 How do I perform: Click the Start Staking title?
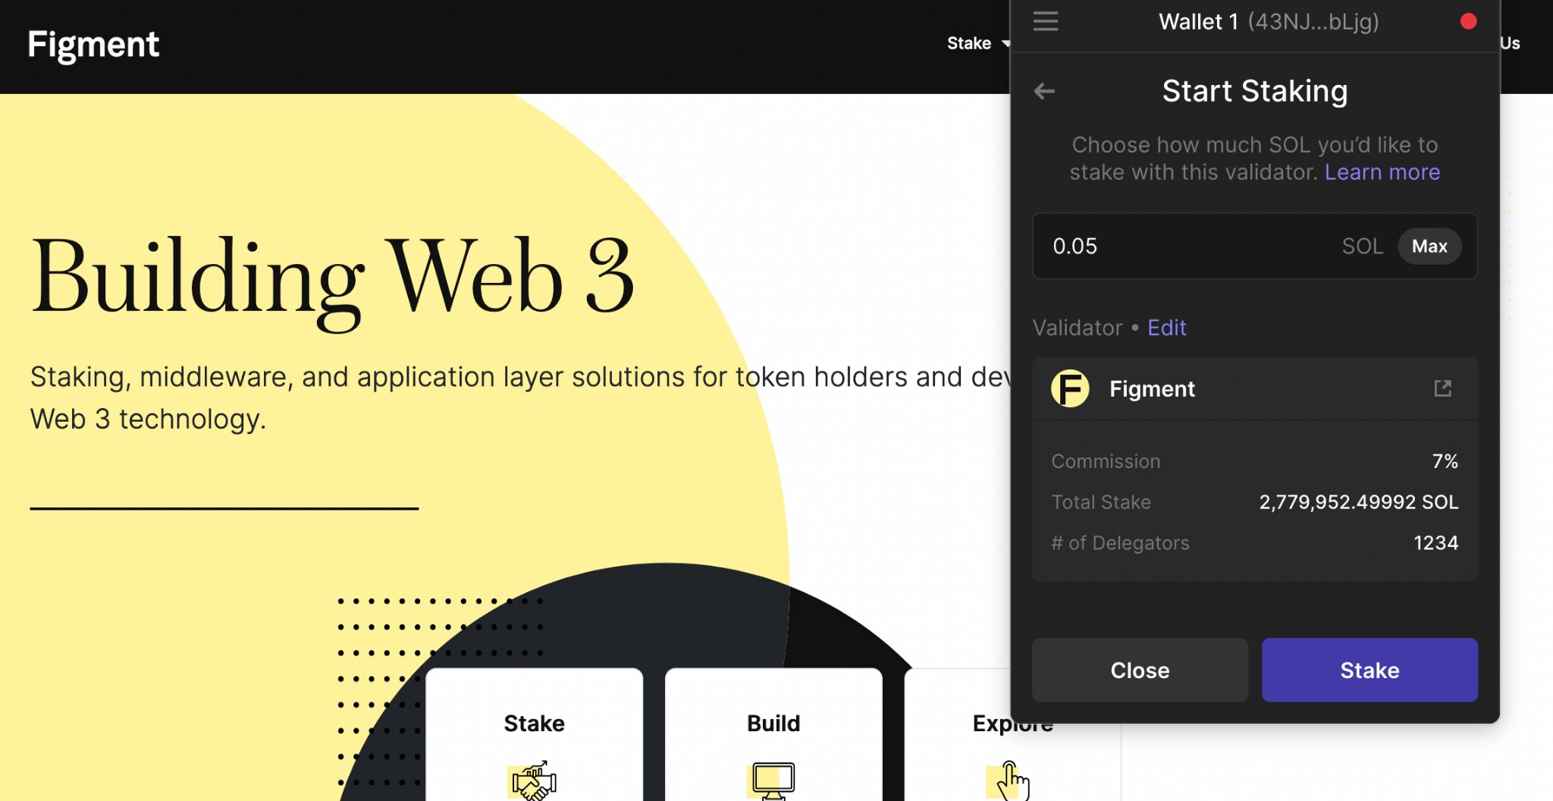tap(1254, 91)
